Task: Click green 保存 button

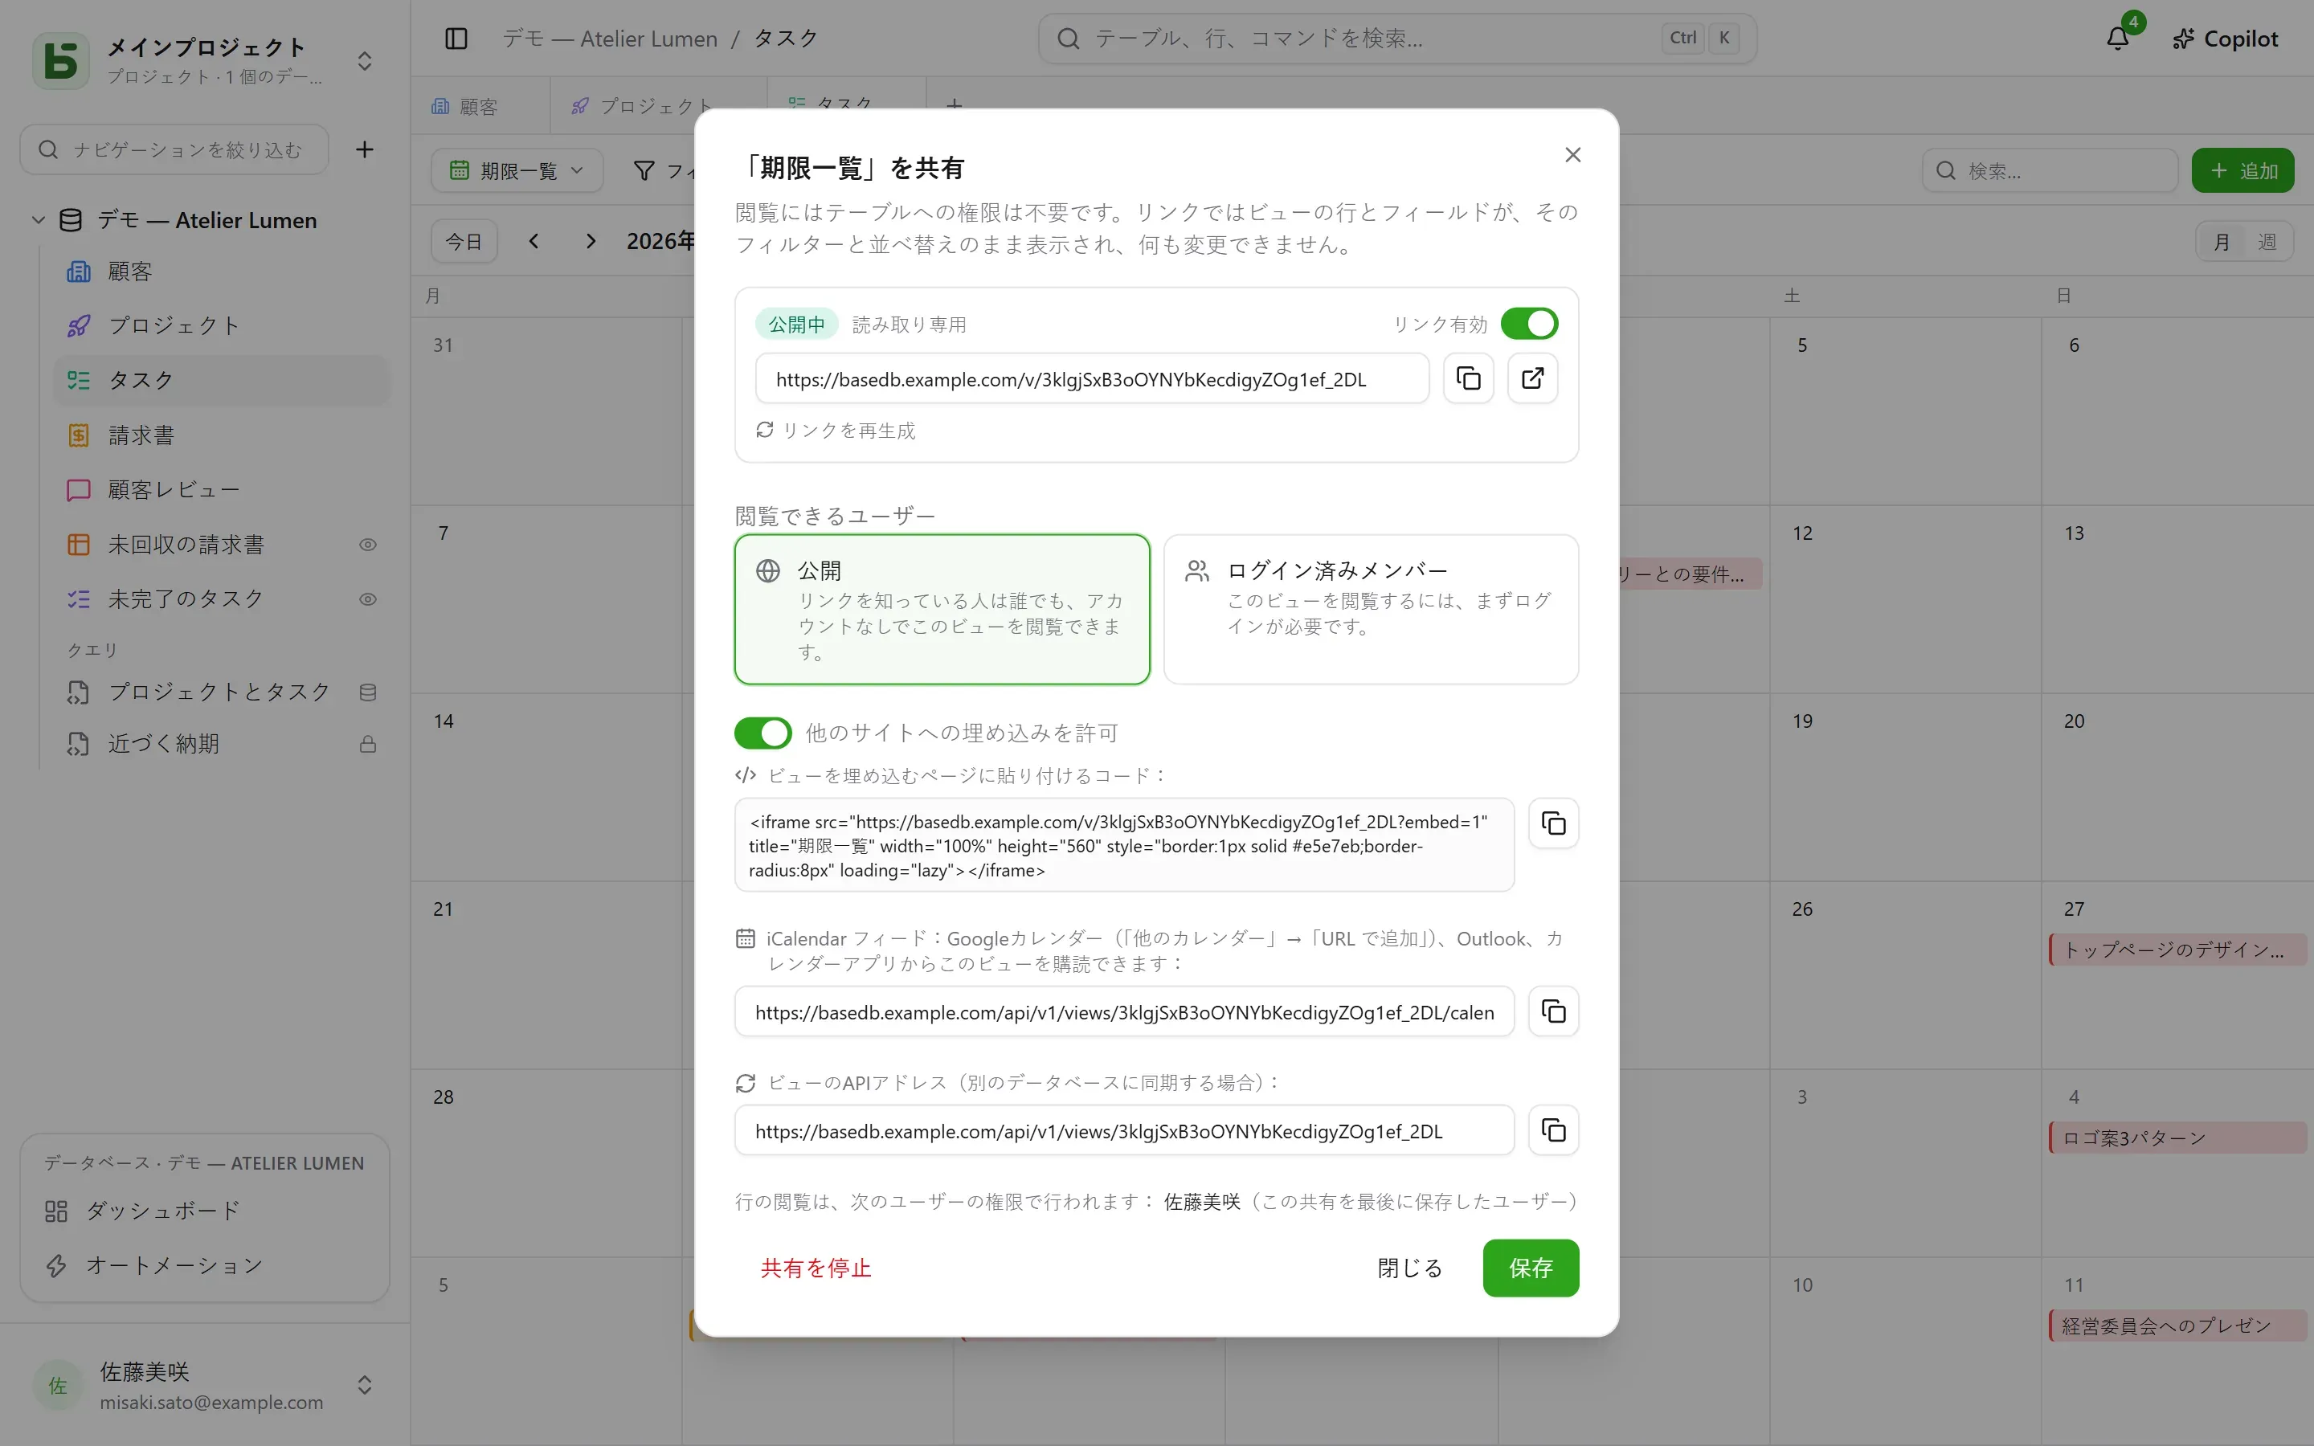Action: pyautogui.click(x=1530, y=1268)
